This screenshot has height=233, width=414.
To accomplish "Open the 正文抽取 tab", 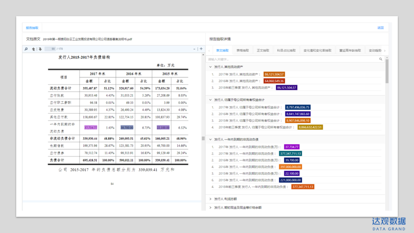I will (263, 51).
